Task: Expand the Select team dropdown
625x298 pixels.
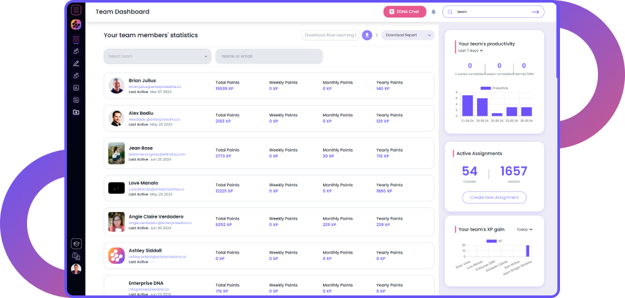Action: [157, 57]
